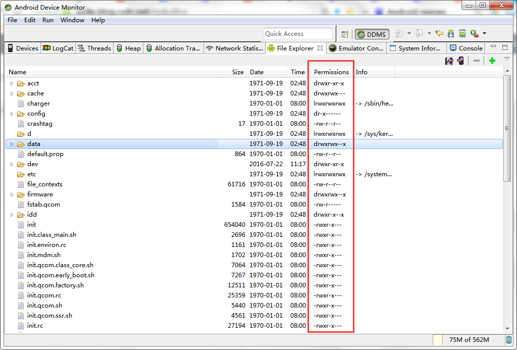Expand the cache folder
Image resolution: width=517 pixels, height=350 pixels.
tap(12, 93)
